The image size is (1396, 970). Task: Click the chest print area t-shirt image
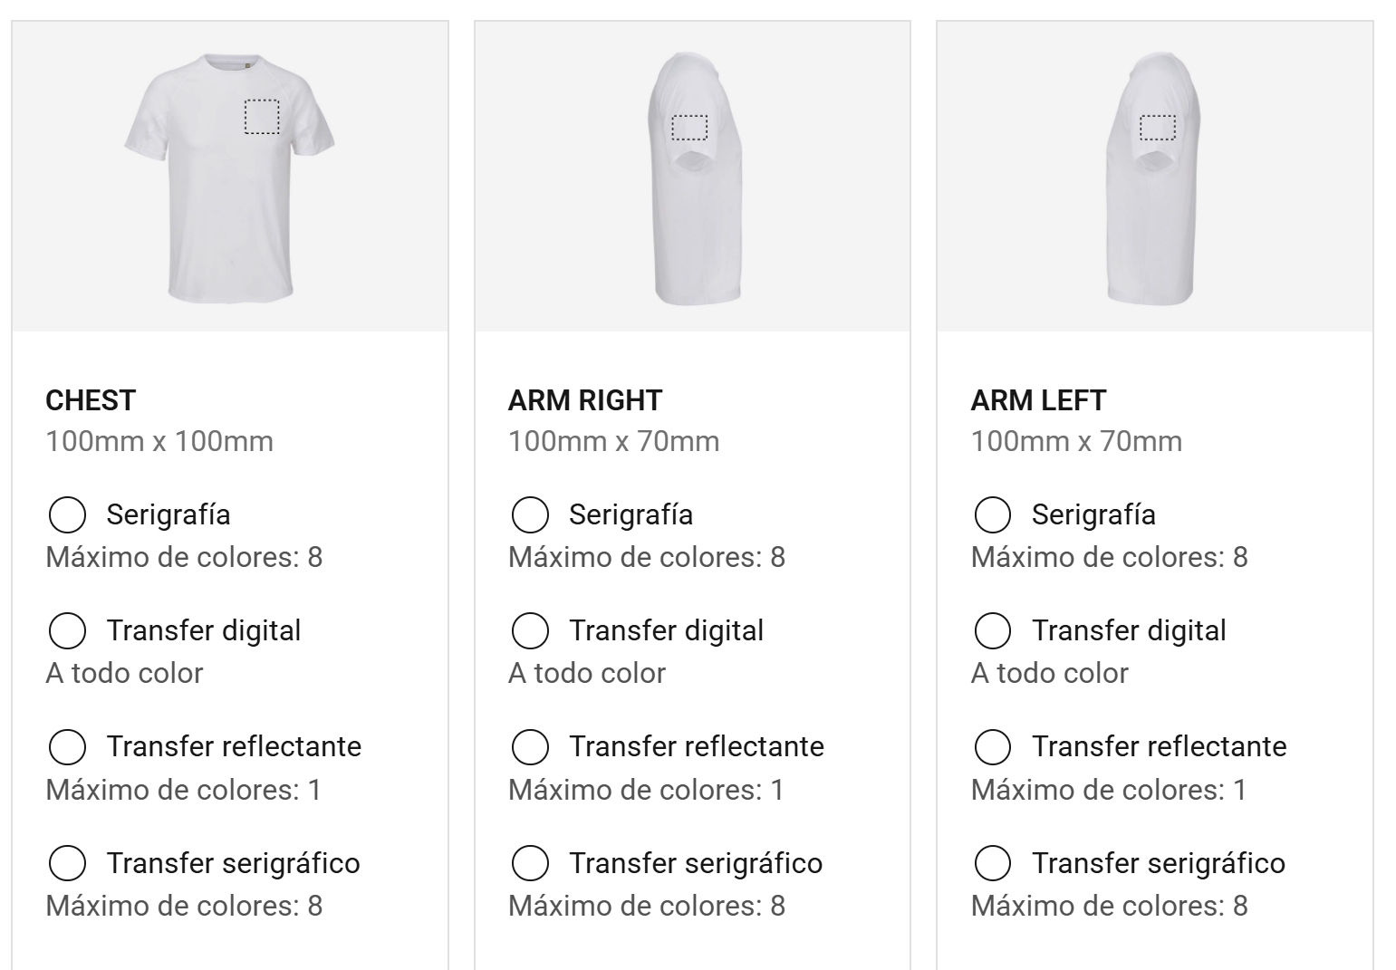230,177
